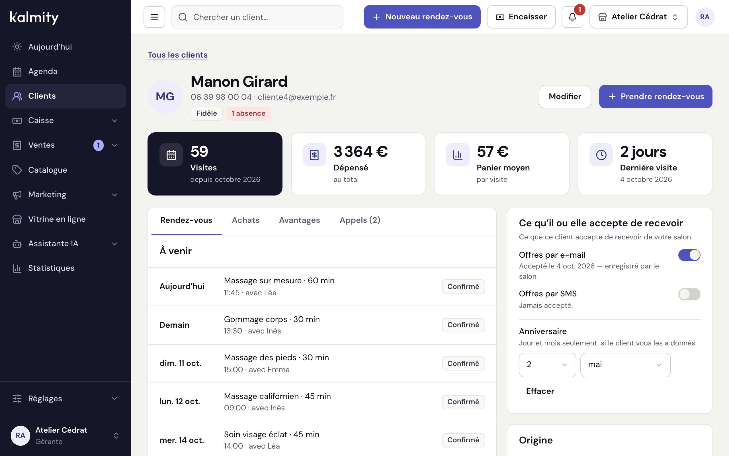Click the RA avatar in top bar
729x456 pixels.
coord(705,17)
